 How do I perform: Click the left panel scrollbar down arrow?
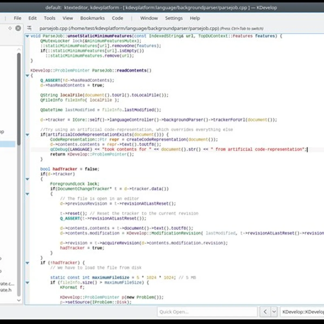[19, 300]
